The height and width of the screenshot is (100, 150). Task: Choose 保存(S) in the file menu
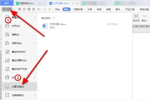19,35
